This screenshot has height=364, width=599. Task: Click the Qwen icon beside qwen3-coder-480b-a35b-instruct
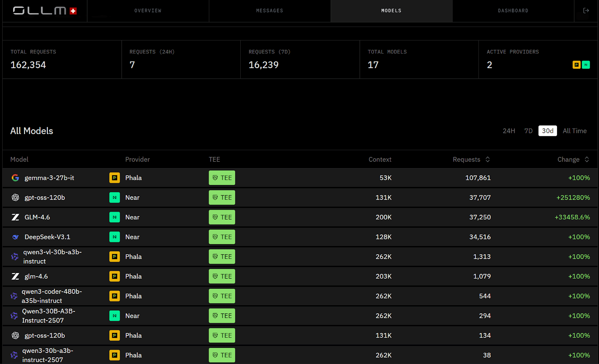point(14,296)
